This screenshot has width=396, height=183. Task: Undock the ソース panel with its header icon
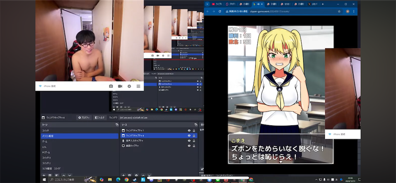[196, 125]
